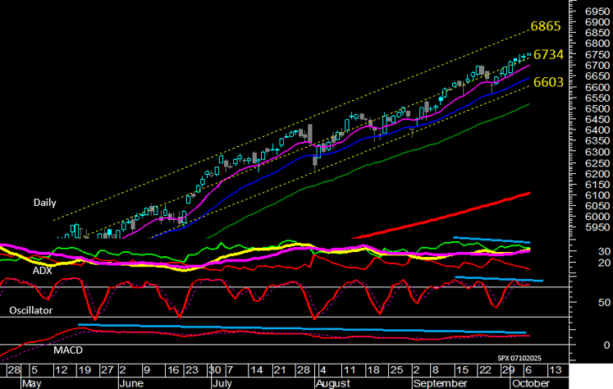Select June on the time axis

pos(133,382)
